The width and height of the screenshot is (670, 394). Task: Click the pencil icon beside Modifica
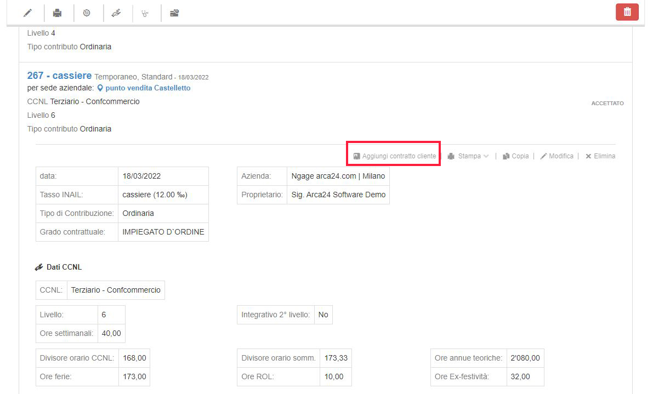click(543, 156)
